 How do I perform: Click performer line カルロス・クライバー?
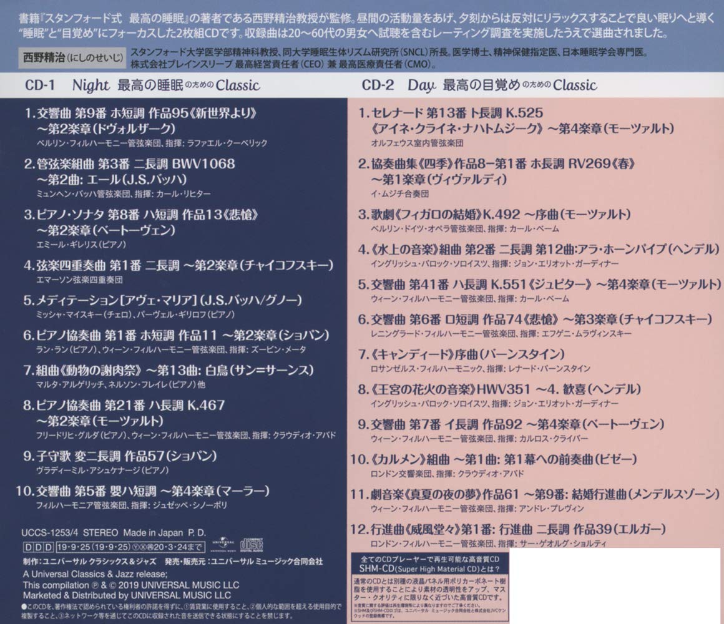(x=479, y=439)
